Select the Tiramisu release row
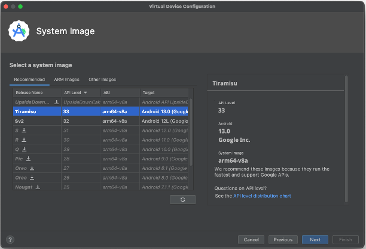 point(100,111)
